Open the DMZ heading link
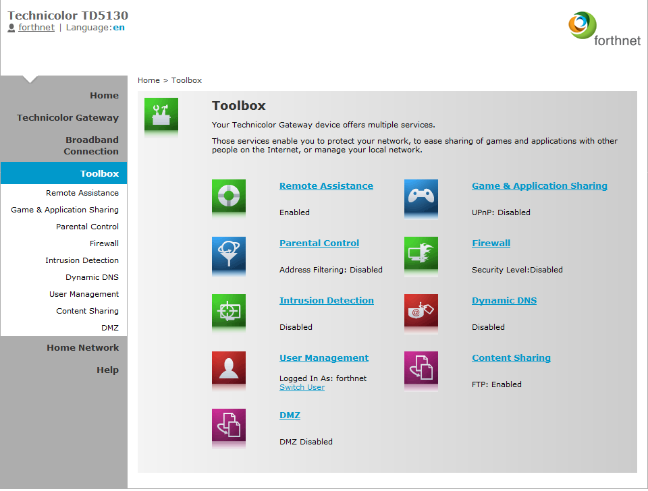The height and width of the screenshot is (491, 648). pos(290,415)
